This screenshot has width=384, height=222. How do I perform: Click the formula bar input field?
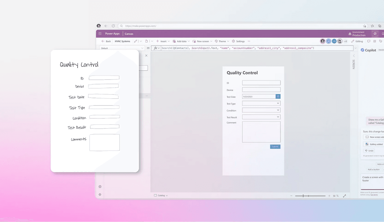click(256, 48)
